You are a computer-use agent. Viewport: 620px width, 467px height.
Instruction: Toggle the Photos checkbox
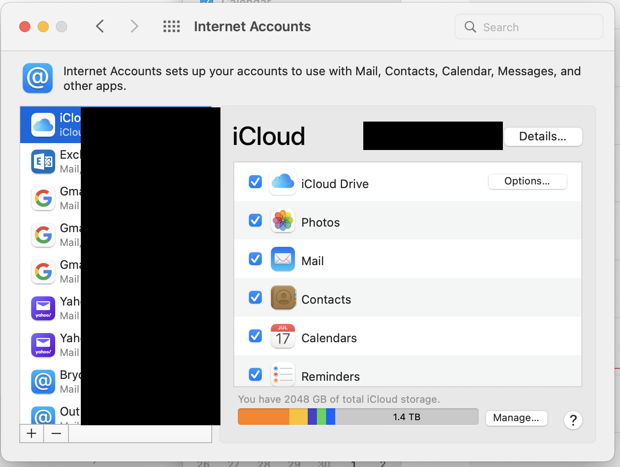pyautogui.click(x=255, y=221)
